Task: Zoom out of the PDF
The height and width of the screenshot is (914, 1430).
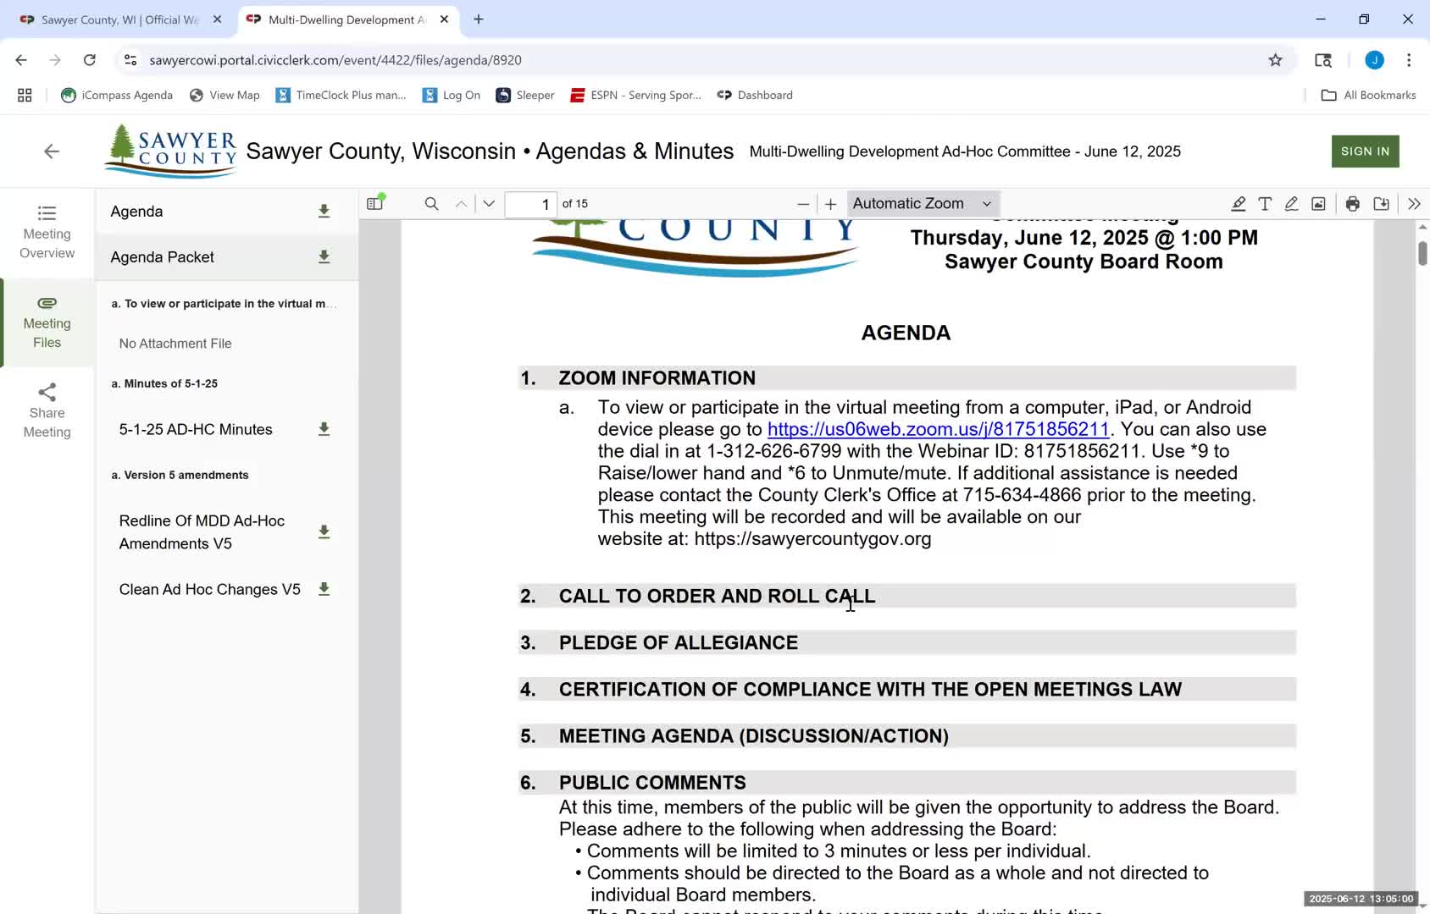Action: point(803,204)
